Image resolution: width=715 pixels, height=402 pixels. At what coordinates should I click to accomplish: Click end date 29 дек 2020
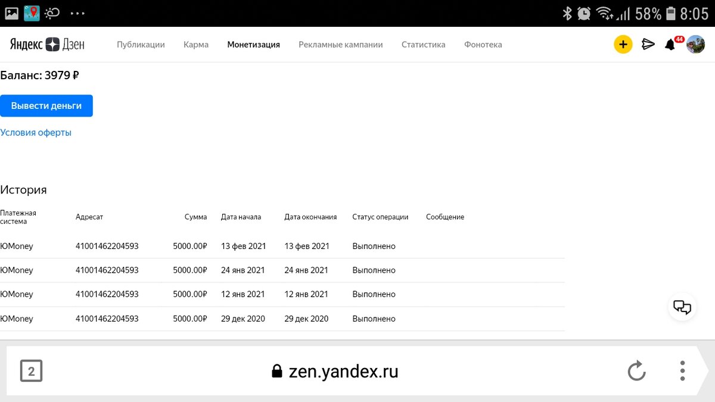tap(306, 319)
